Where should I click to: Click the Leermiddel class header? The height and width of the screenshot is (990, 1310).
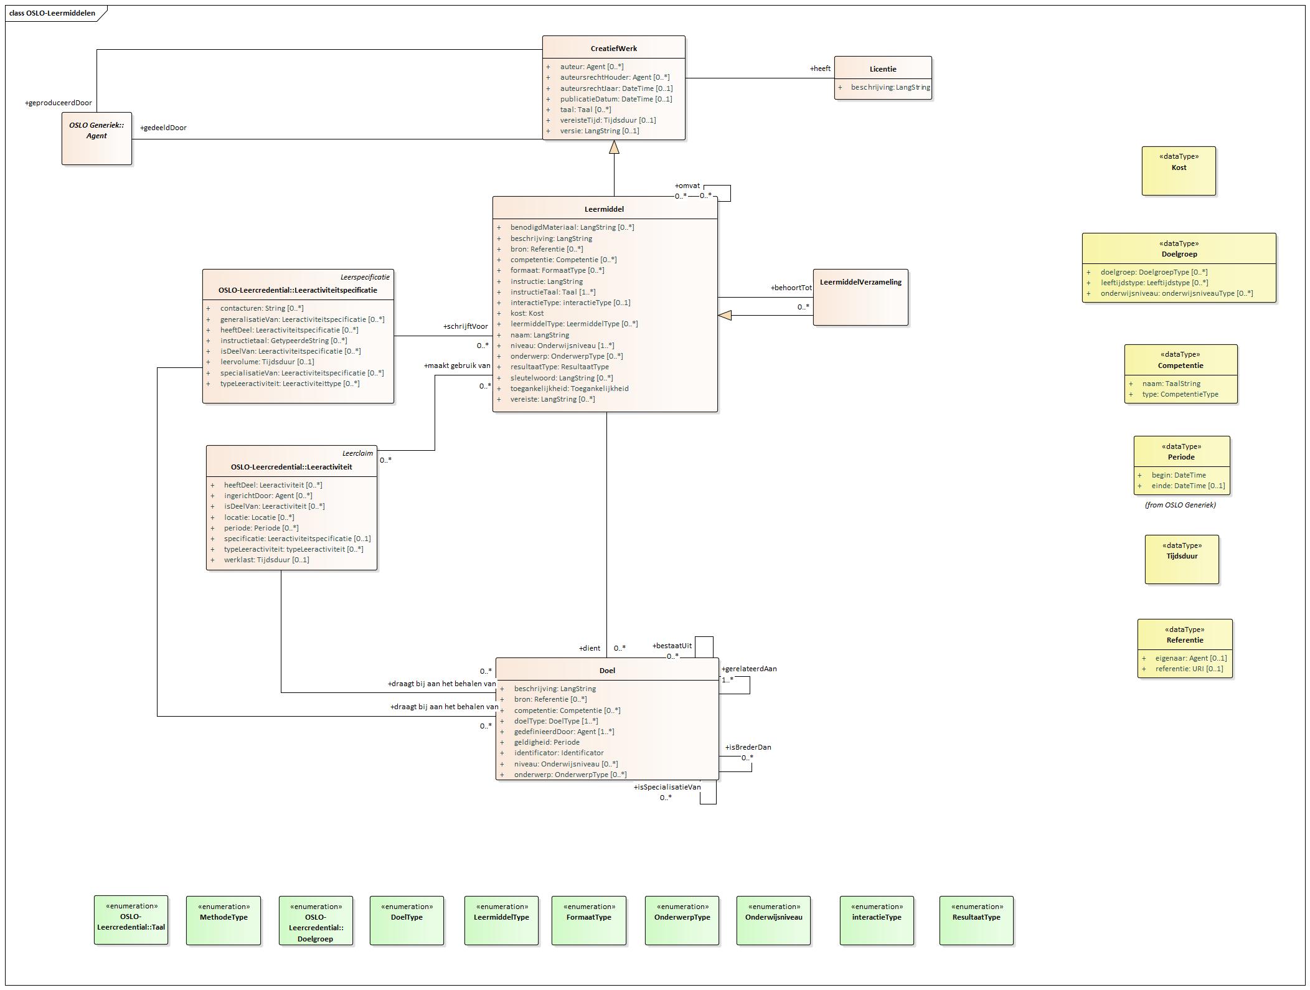click(604, 209)
